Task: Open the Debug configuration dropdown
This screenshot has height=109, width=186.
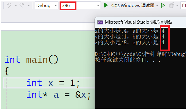Action: pyautogui.click(x=46, y=5)
